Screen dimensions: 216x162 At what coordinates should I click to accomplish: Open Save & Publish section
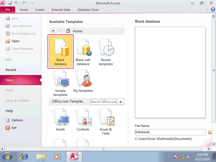(17, 101)
